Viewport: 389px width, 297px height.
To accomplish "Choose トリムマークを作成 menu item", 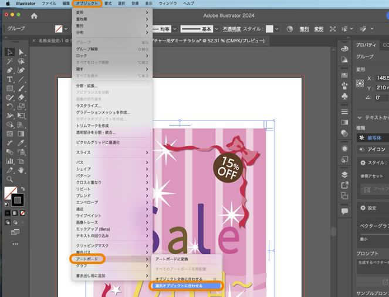I will click(112, 126).
